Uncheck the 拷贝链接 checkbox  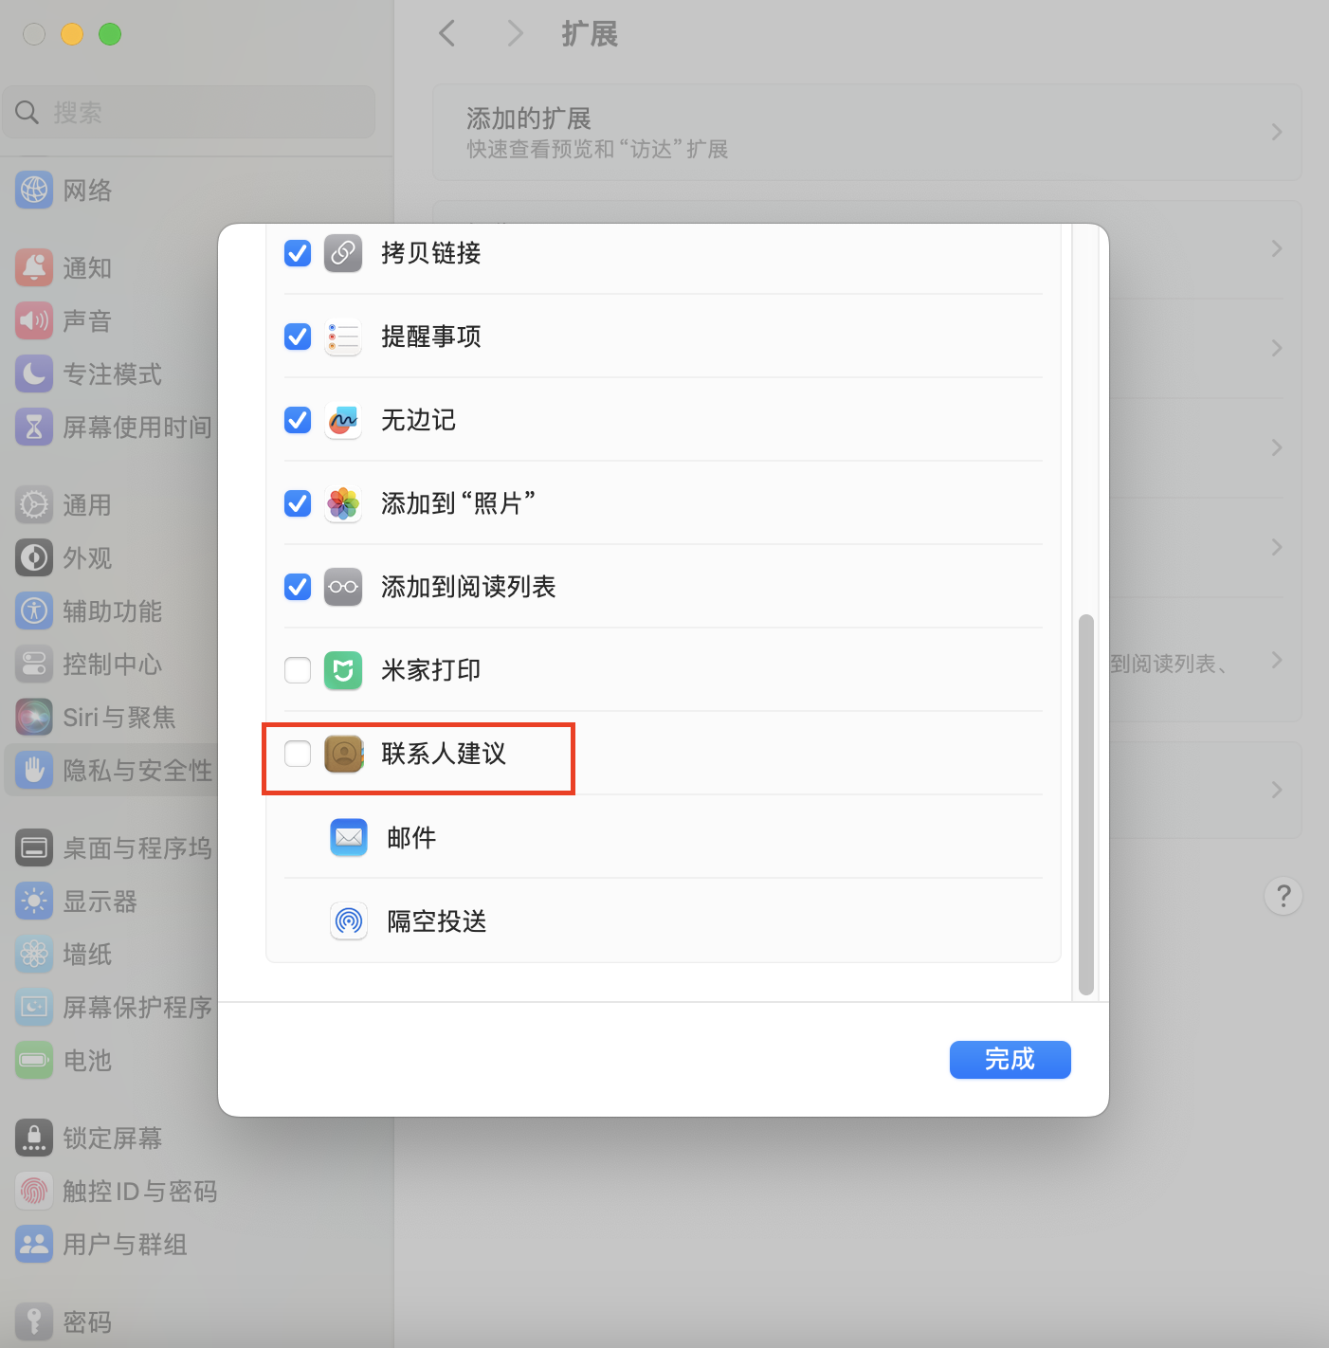[298, 253]
